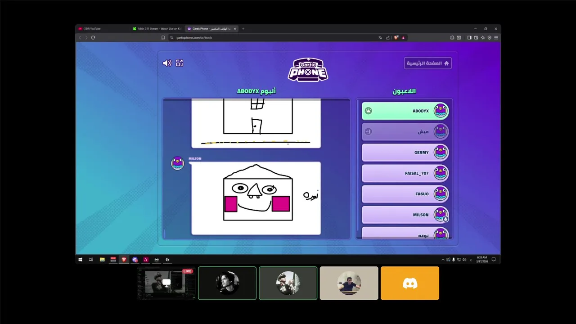This screenshot has width=576, height=324.
Task: Select the Discord orange participant tile
Action: click(x=409, y=283)
